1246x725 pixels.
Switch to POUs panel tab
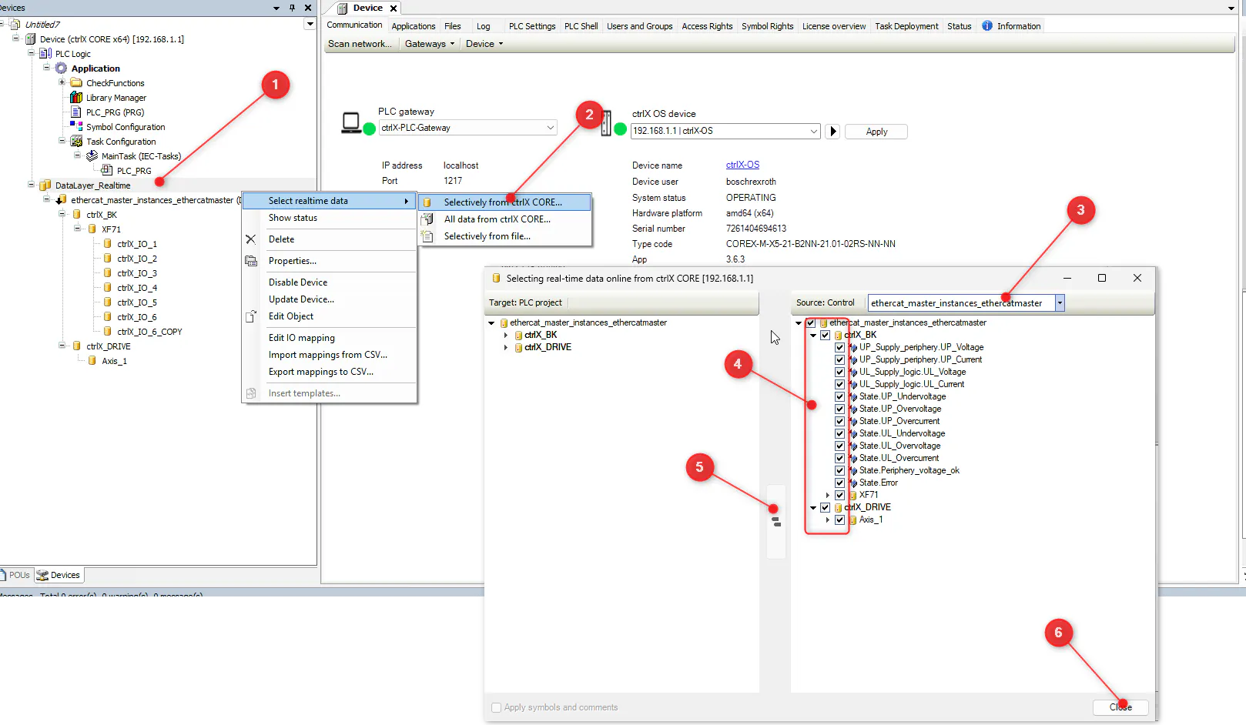pos(15,575)
